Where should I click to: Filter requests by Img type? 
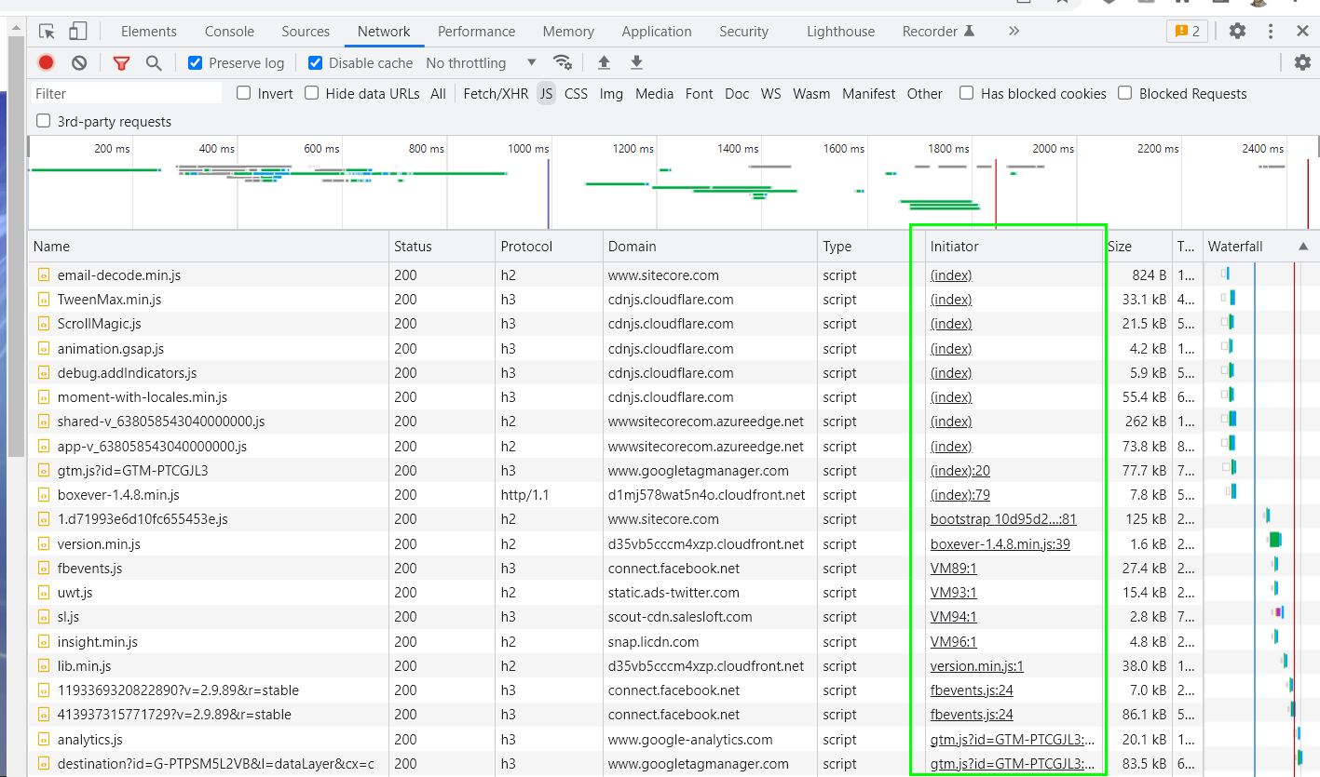(x=611, y=94)
